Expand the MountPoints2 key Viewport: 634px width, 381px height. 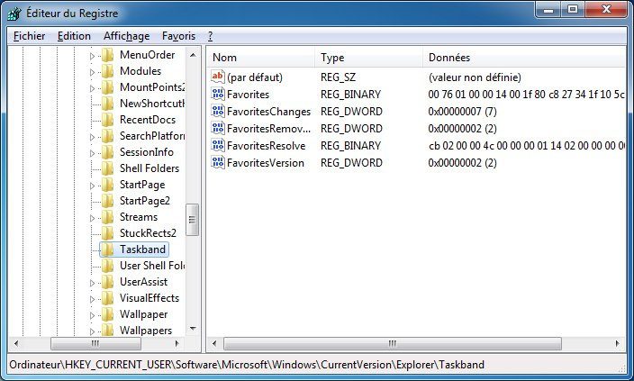(x=92, y=88)
